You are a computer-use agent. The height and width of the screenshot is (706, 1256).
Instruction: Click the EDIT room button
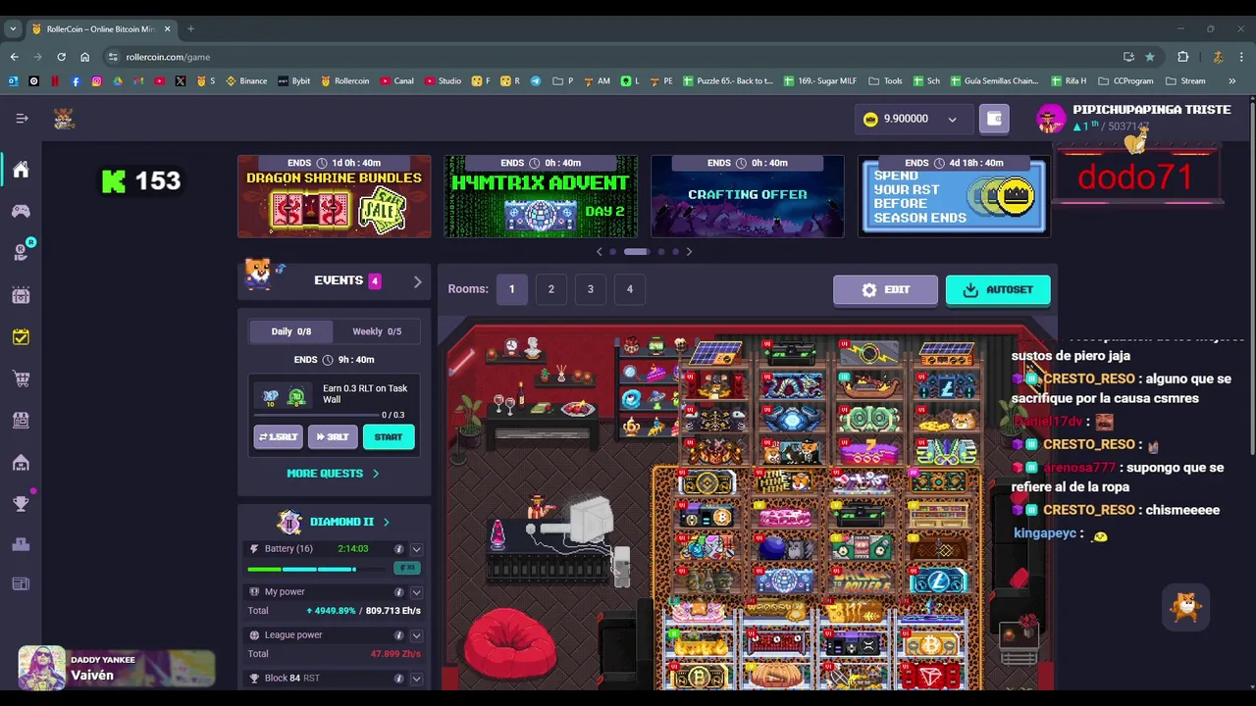[x=885, y=290]
